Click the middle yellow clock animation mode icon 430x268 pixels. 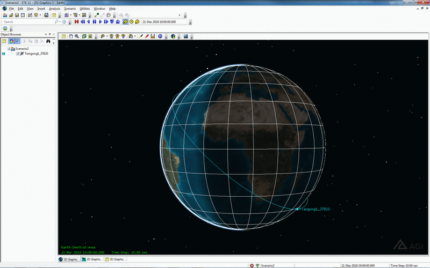(131, 21)
